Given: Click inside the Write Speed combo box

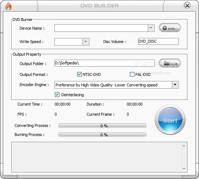Looking at the screenshot, I should pos(68,42).
